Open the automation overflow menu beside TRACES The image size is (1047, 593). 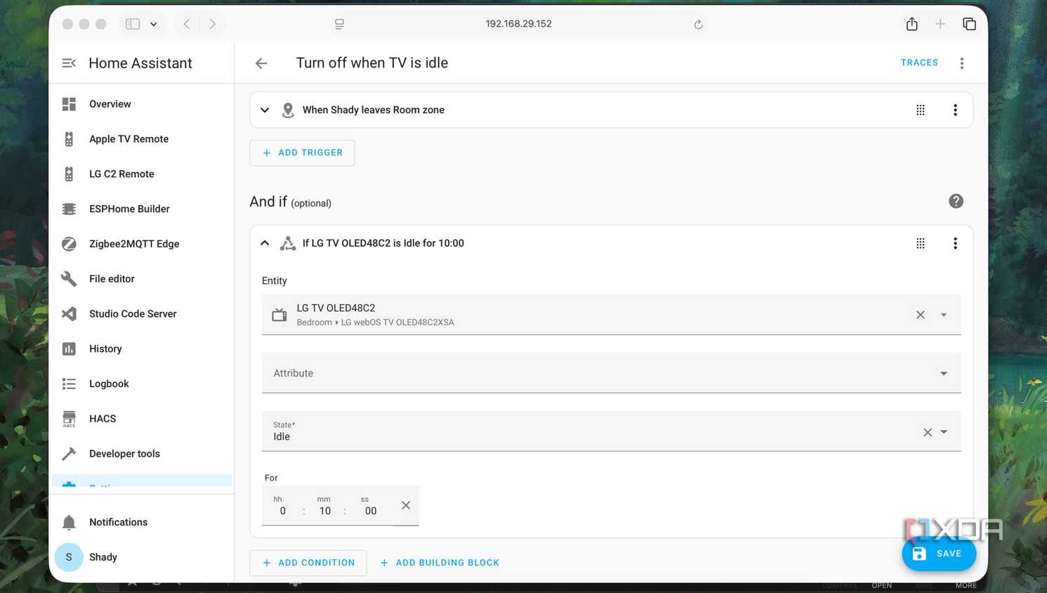coord(962,63)
